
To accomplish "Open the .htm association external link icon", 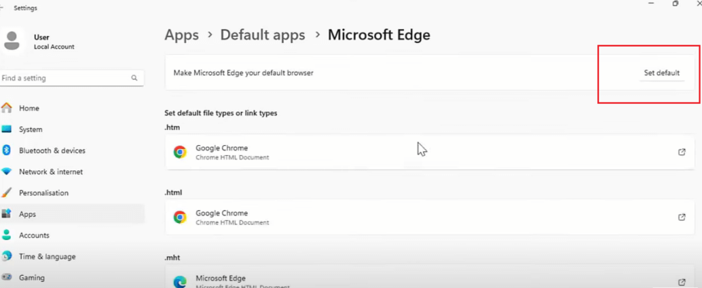I will tap(681, 152).
